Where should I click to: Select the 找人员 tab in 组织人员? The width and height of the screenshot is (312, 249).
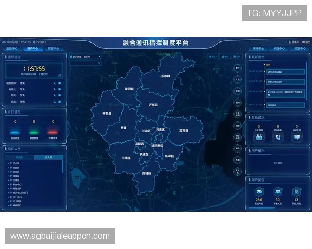48,157
